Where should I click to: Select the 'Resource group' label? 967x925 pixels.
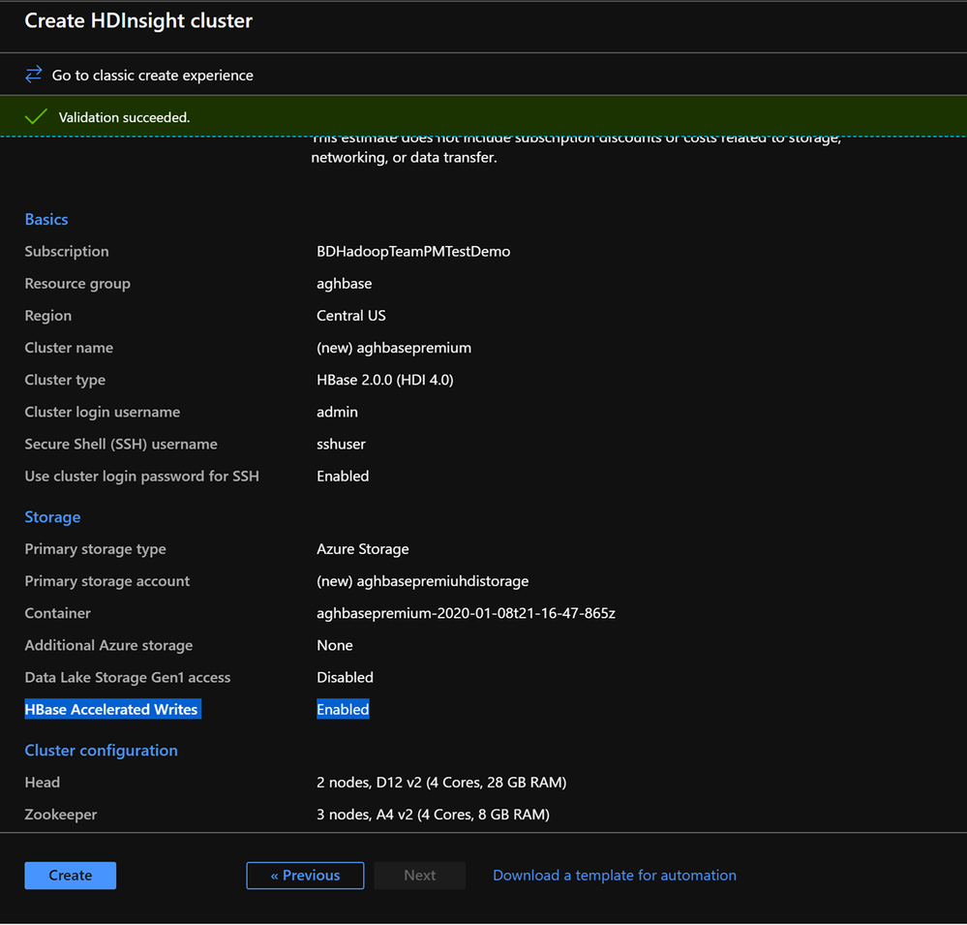point(77,283)
